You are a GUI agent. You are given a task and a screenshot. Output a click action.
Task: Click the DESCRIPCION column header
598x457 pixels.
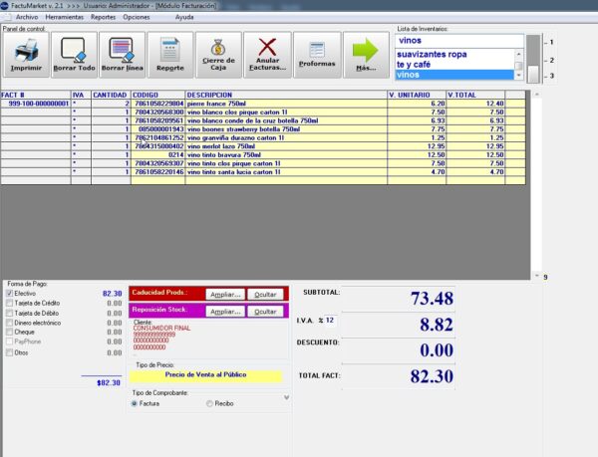click(x=286, y=95)
